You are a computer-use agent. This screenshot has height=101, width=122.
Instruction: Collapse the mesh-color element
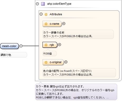click(21, 46)
